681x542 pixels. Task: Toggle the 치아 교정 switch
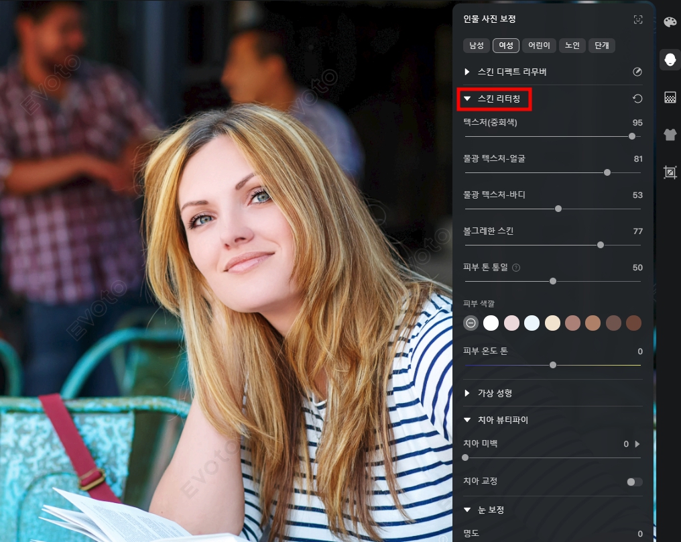(635, 482)
